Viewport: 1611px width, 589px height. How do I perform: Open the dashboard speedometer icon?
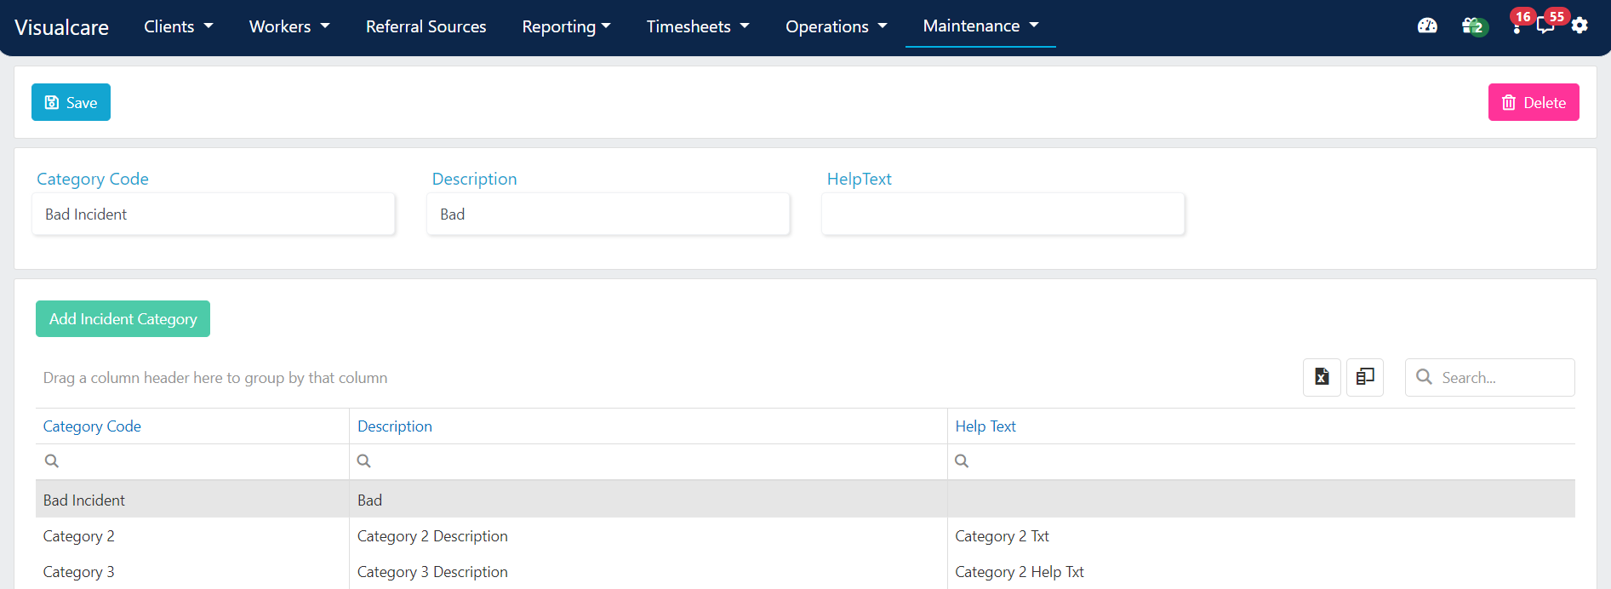pos(1427,26)
